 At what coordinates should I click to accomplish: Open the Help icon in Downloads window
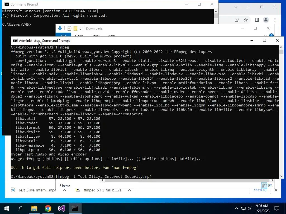[271, 35]
